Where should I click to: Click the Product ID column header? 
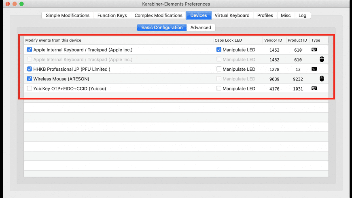[x=298, y=40]
